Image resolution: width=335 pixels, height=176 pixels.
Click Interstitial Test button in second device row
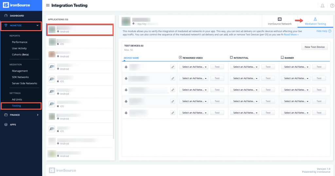pos(268,79)
